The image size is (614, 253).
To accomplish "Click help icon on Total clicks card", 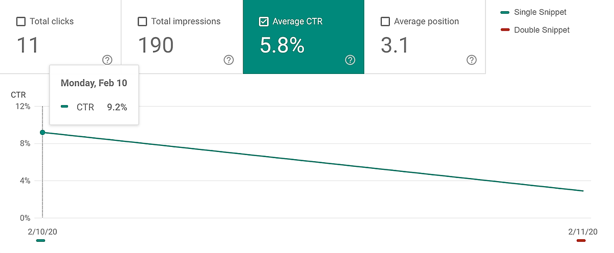I will point(107,60).
